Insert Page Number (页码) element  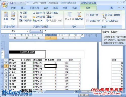pyautogui.click(x=23, y=13)
